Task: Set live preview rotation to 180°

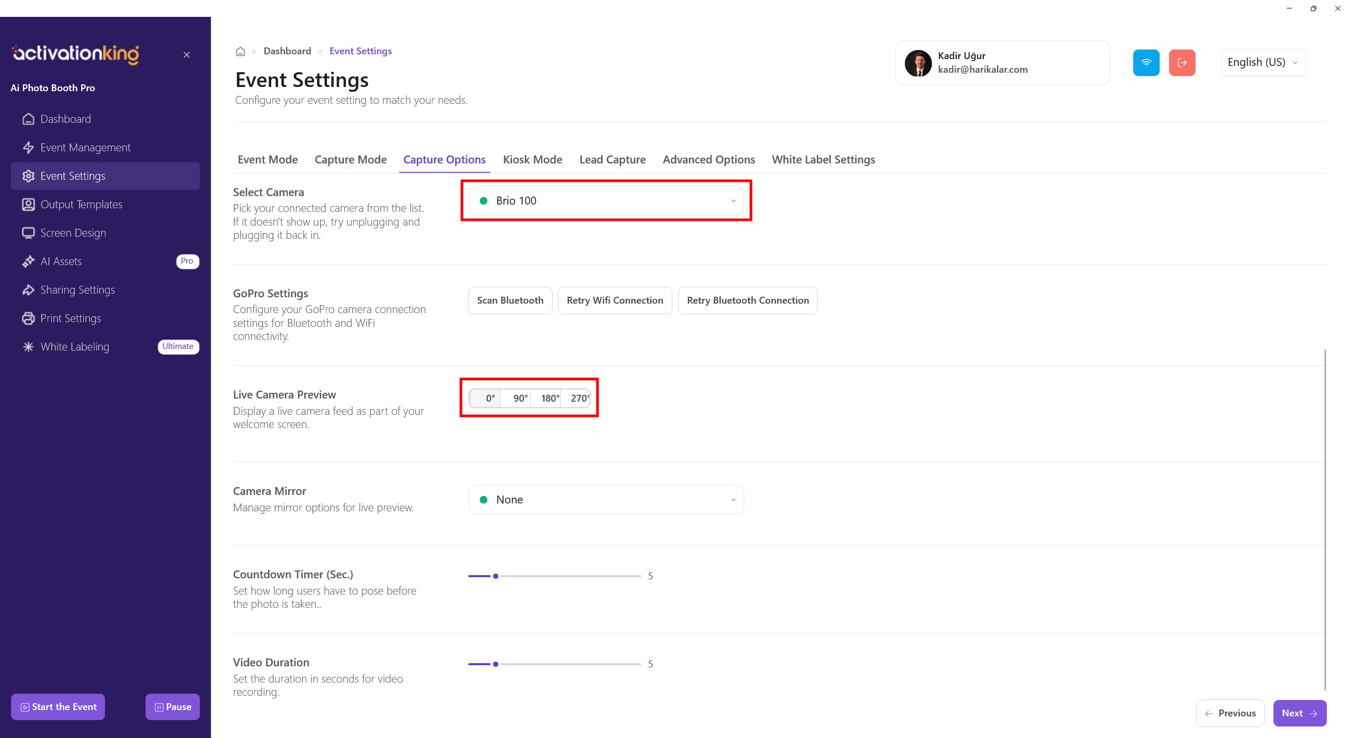Action: pyautogui.click(x=549, y=399)
